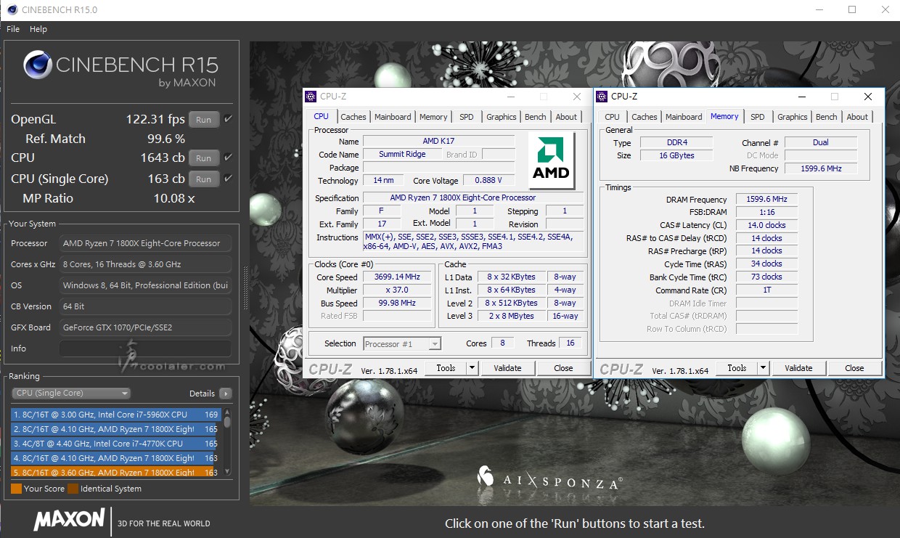Switch to Graphics tab in CPU-Z memory window

793,117
